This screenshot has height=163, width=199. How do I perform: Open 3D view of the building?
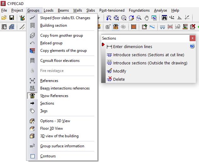click(59, 136)
